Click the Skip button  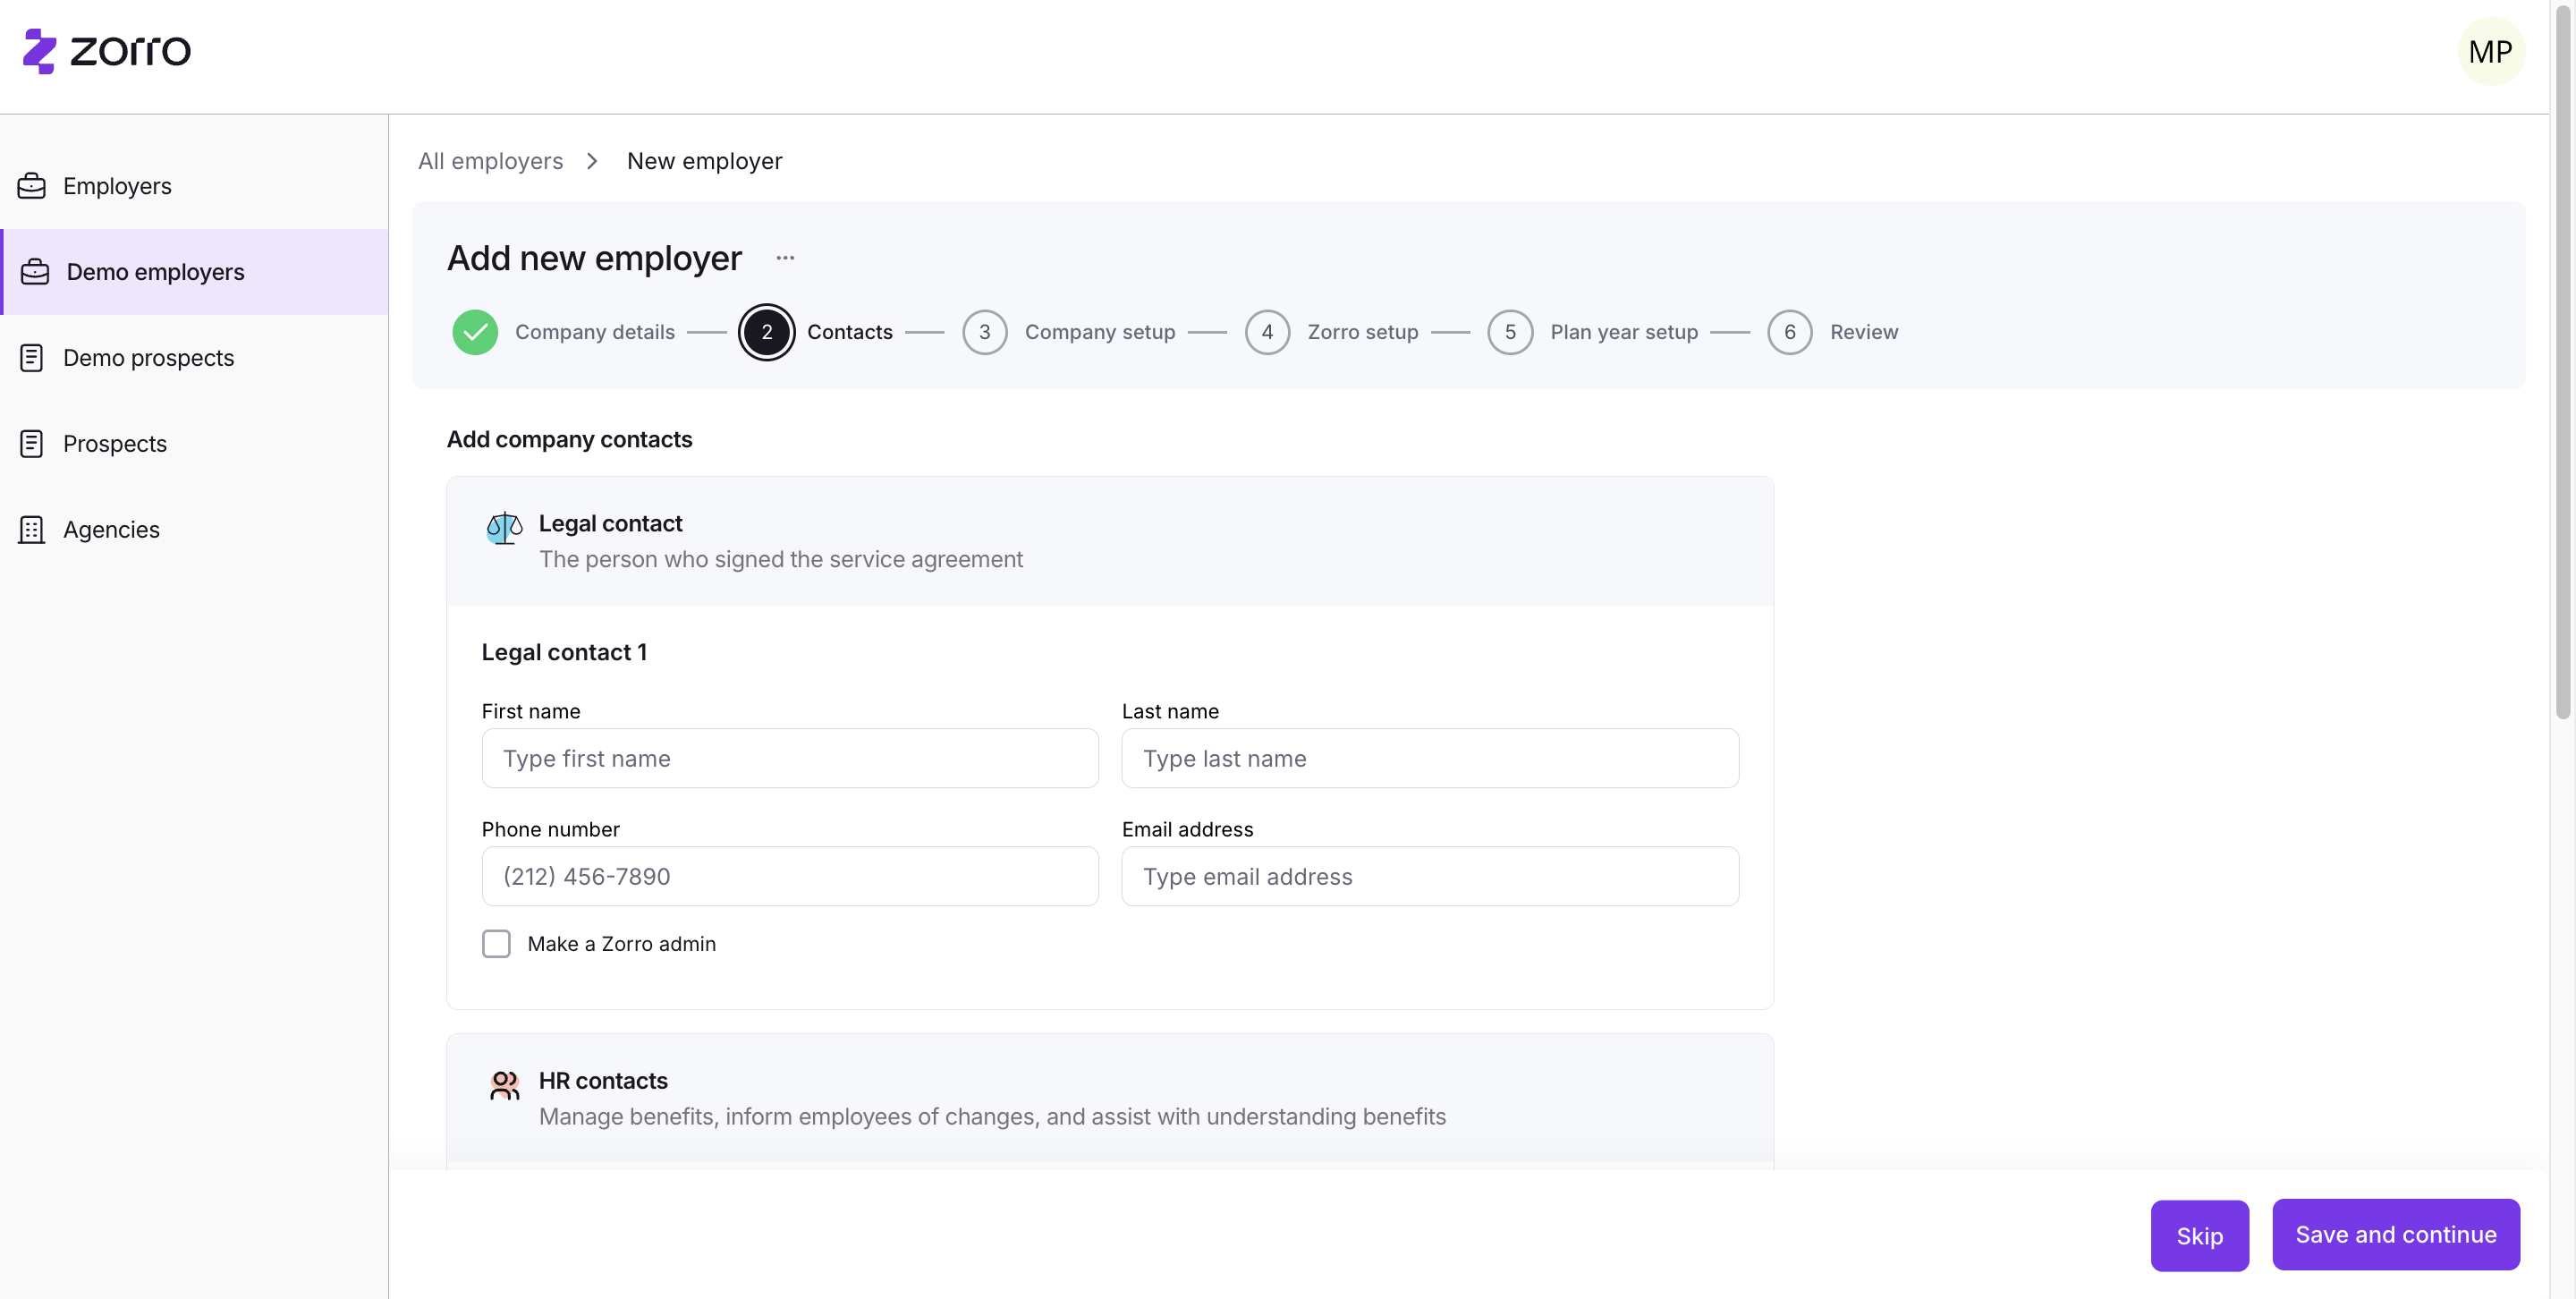[x=2199, y=1236]
